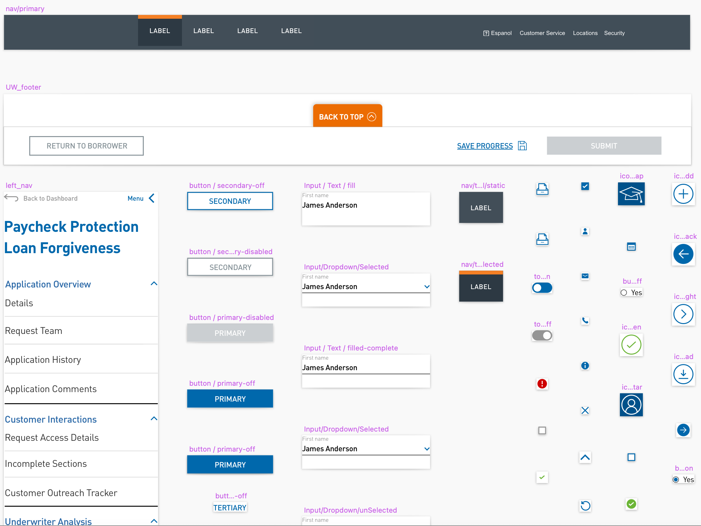The width and height of the screenshot is (701, 526).
Task: Open the first James Anderson dropdown arrow
Action: (427, 287)
